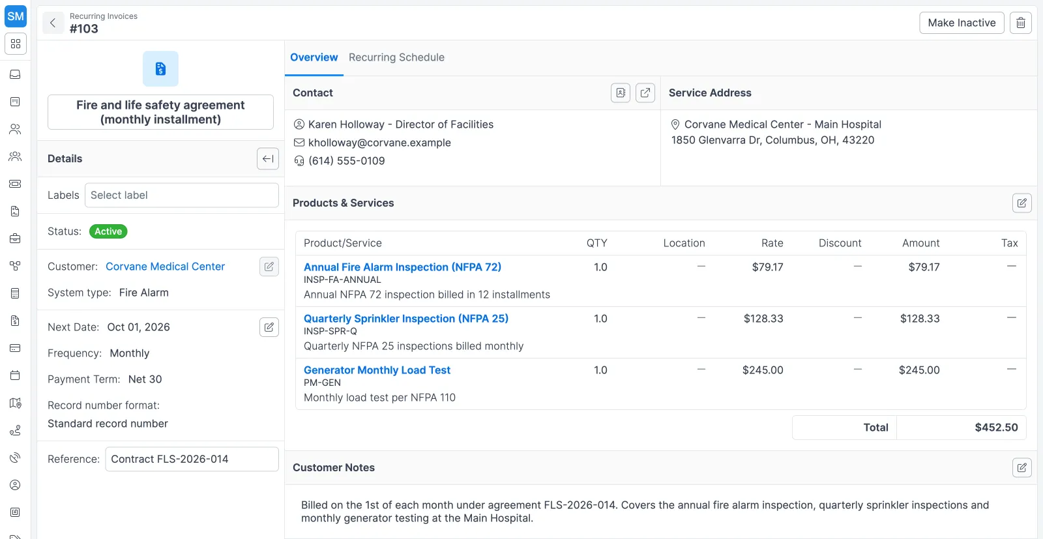Open the Select label dropdown

(x=182, y=196)
